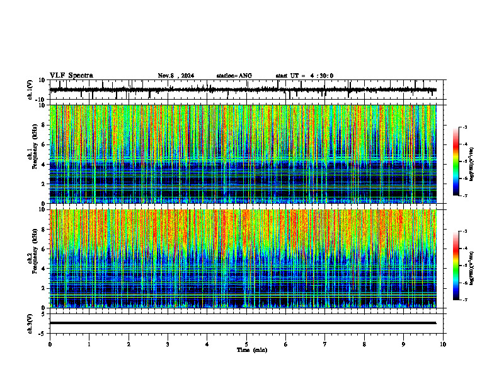Image resolution: width=499 pixels, height=386 pixels.
Task: Click time axis tick label "8"
Action: [x=364, y=344]
